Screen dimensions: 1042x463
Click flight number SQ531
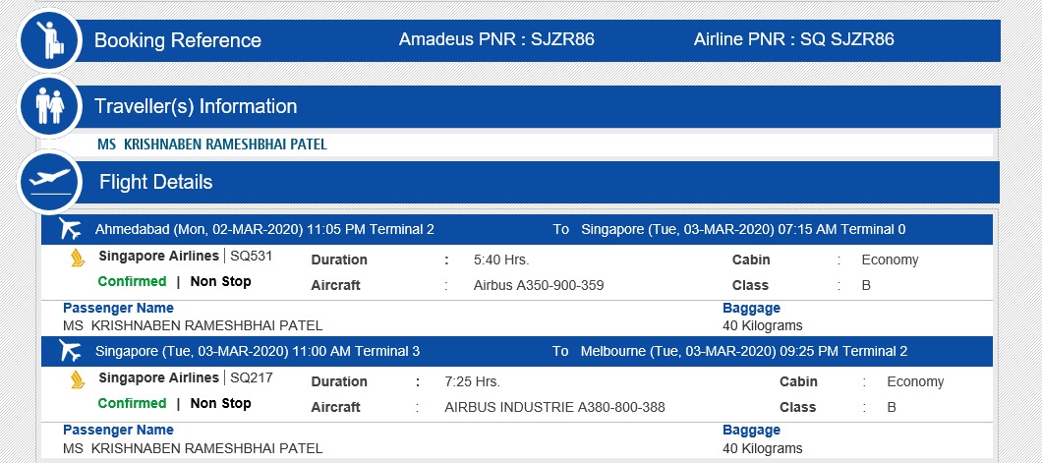click(x=252, y=256)
